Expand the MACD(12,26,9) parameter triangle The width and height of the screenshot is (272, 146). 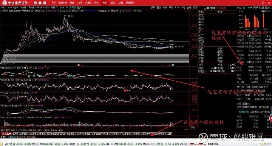tap(1, 68)
